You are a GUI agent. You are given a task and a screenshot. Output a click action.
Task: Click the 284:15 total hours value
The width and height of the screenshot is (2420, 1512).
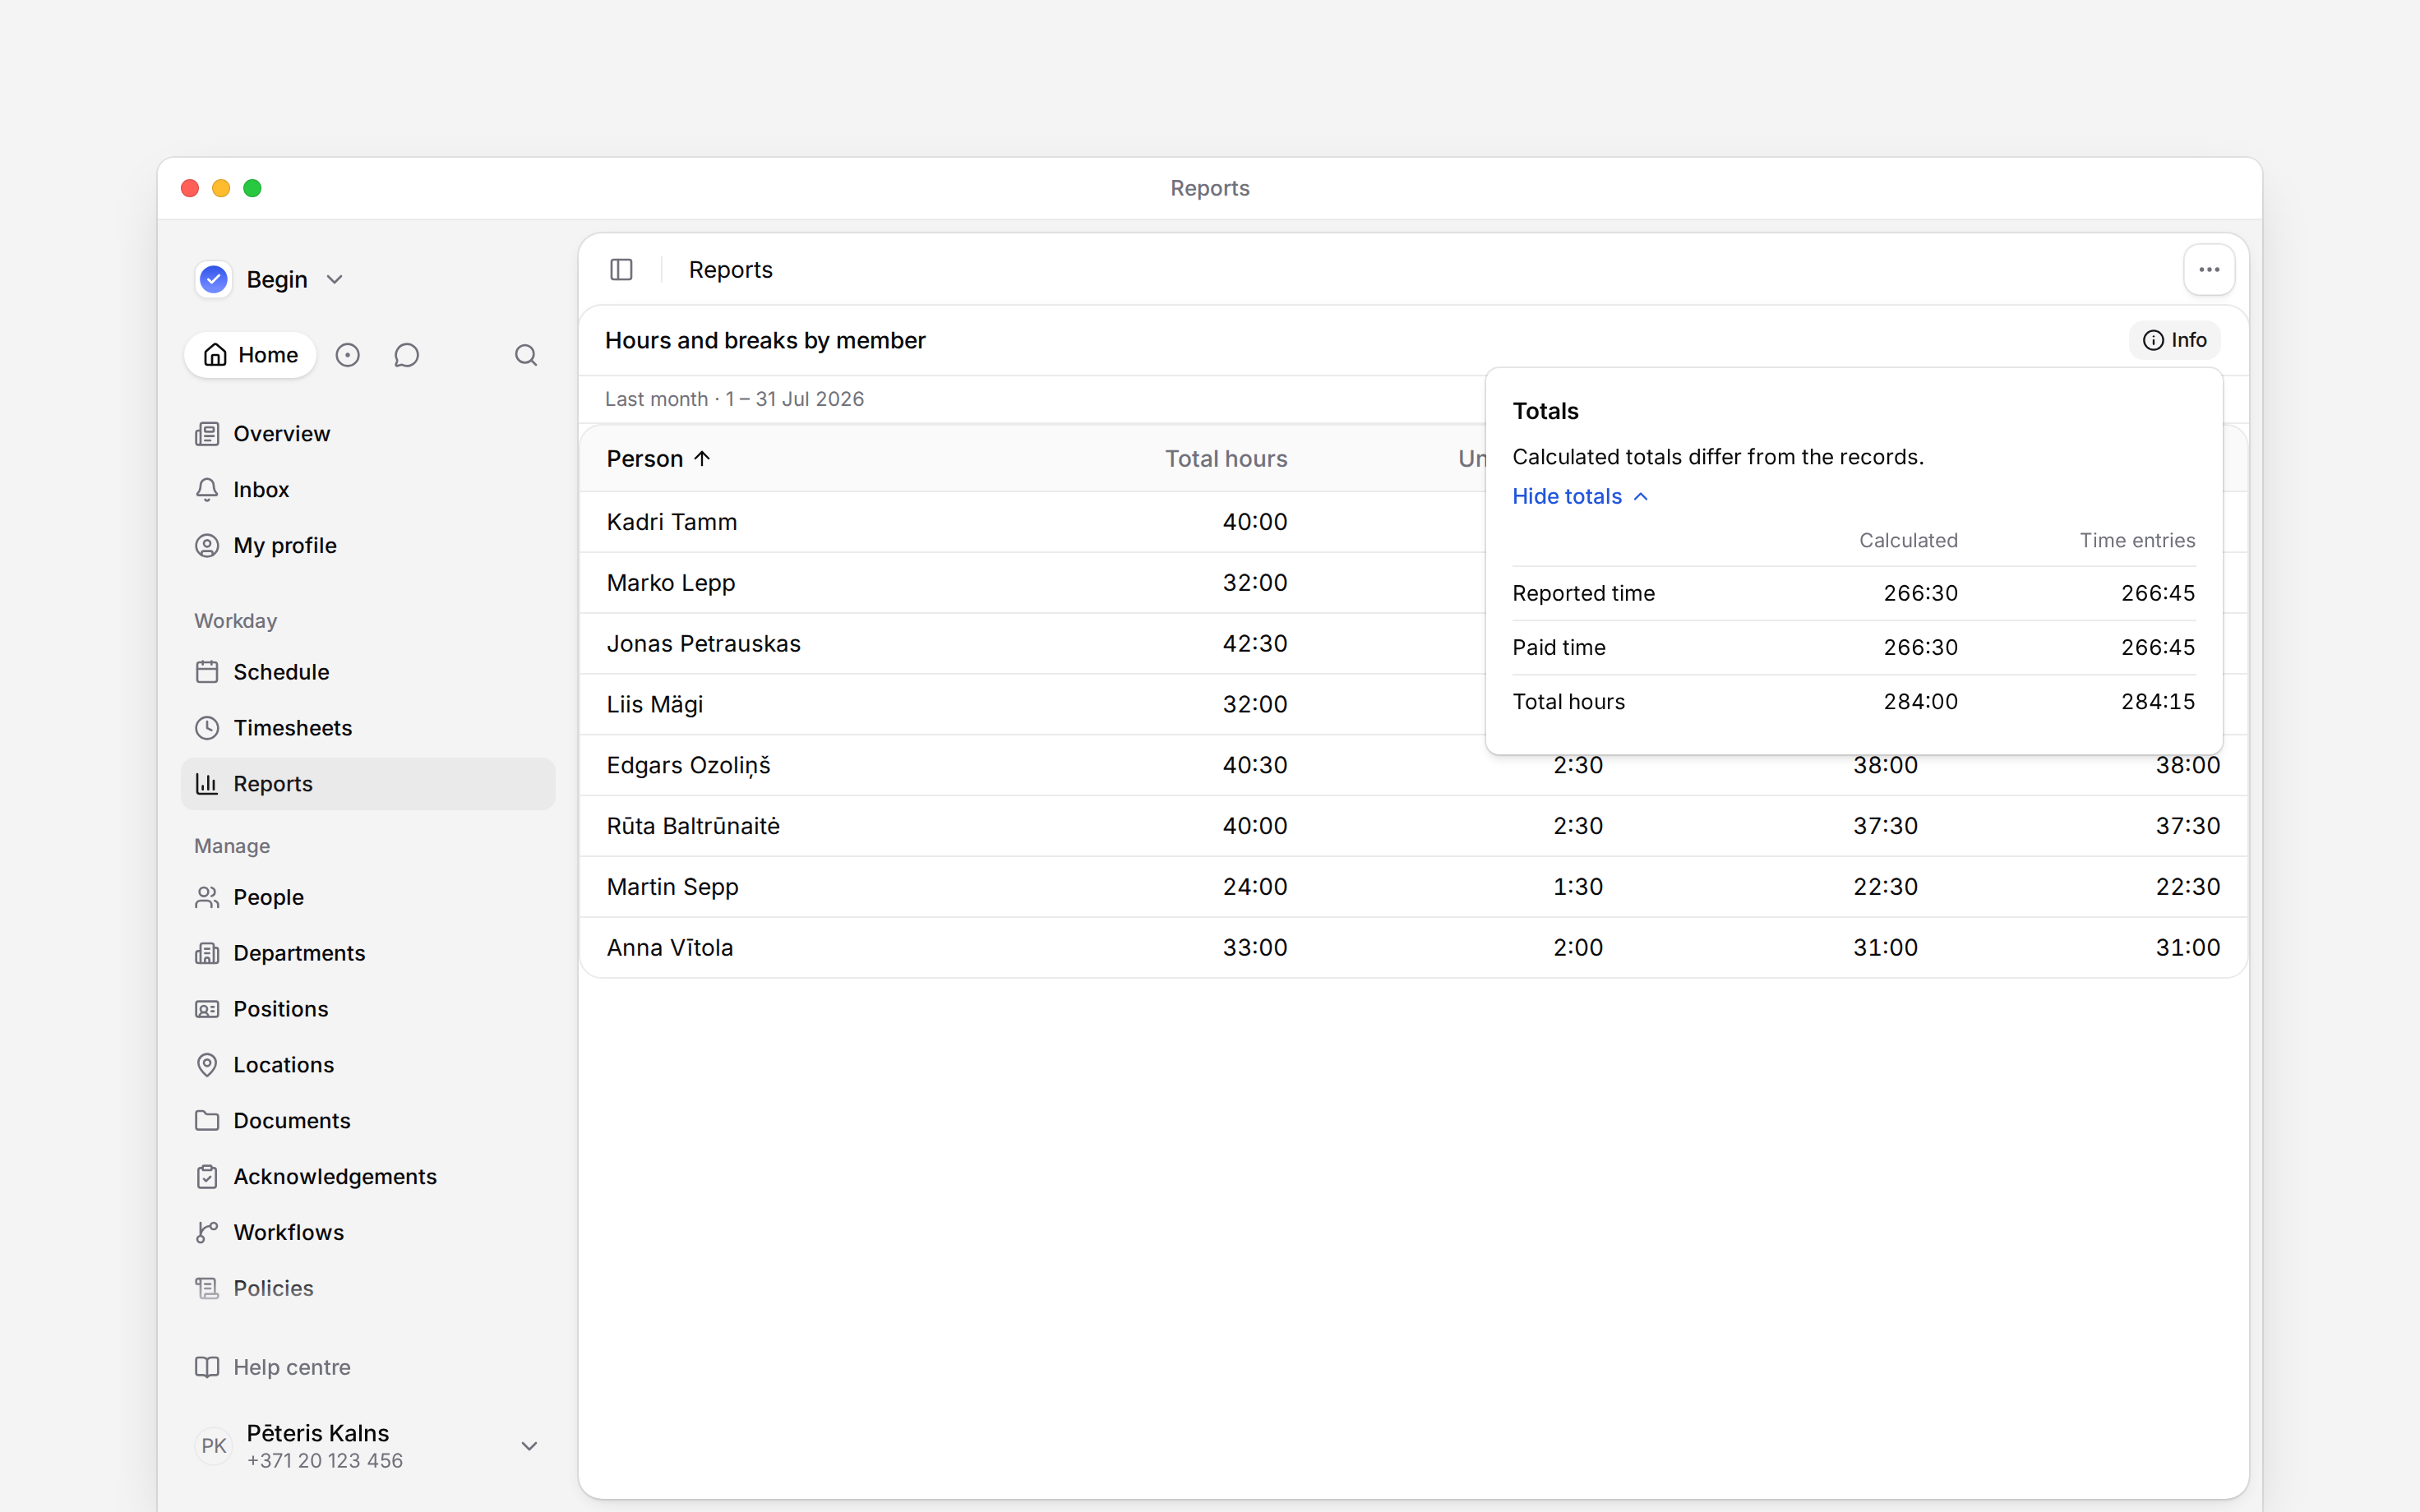tap(2158, 702)
